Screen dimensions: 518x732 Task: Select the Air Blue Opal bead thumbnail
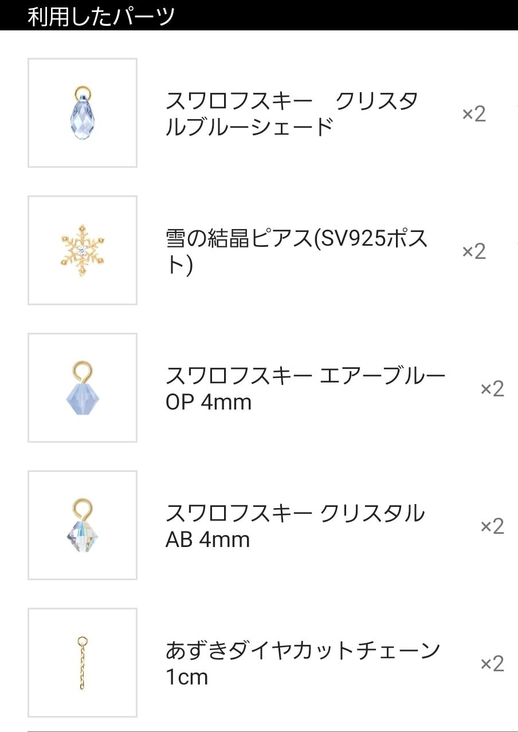coord(82,388)
